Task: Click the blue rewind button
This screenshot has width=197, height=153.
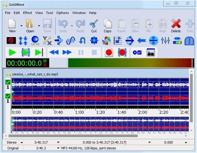Action: [54, 53]
